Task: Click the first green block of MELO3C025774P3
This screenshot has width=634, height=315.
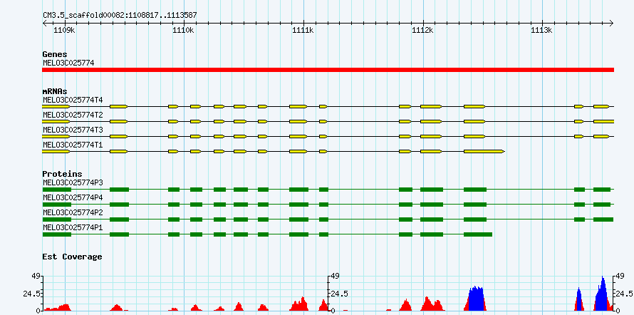Action: pos(56,190)
